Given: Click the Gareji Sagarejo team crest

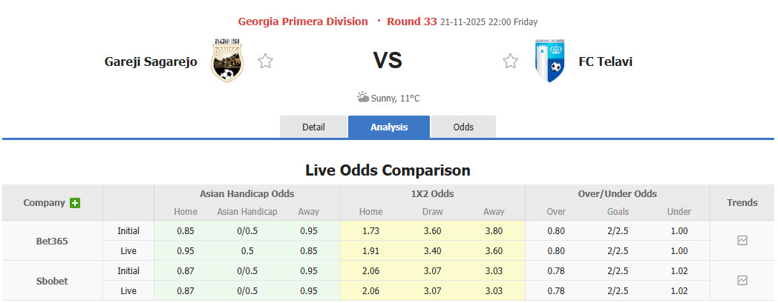Looking at the screenshot, I should (x=226, y=61).
